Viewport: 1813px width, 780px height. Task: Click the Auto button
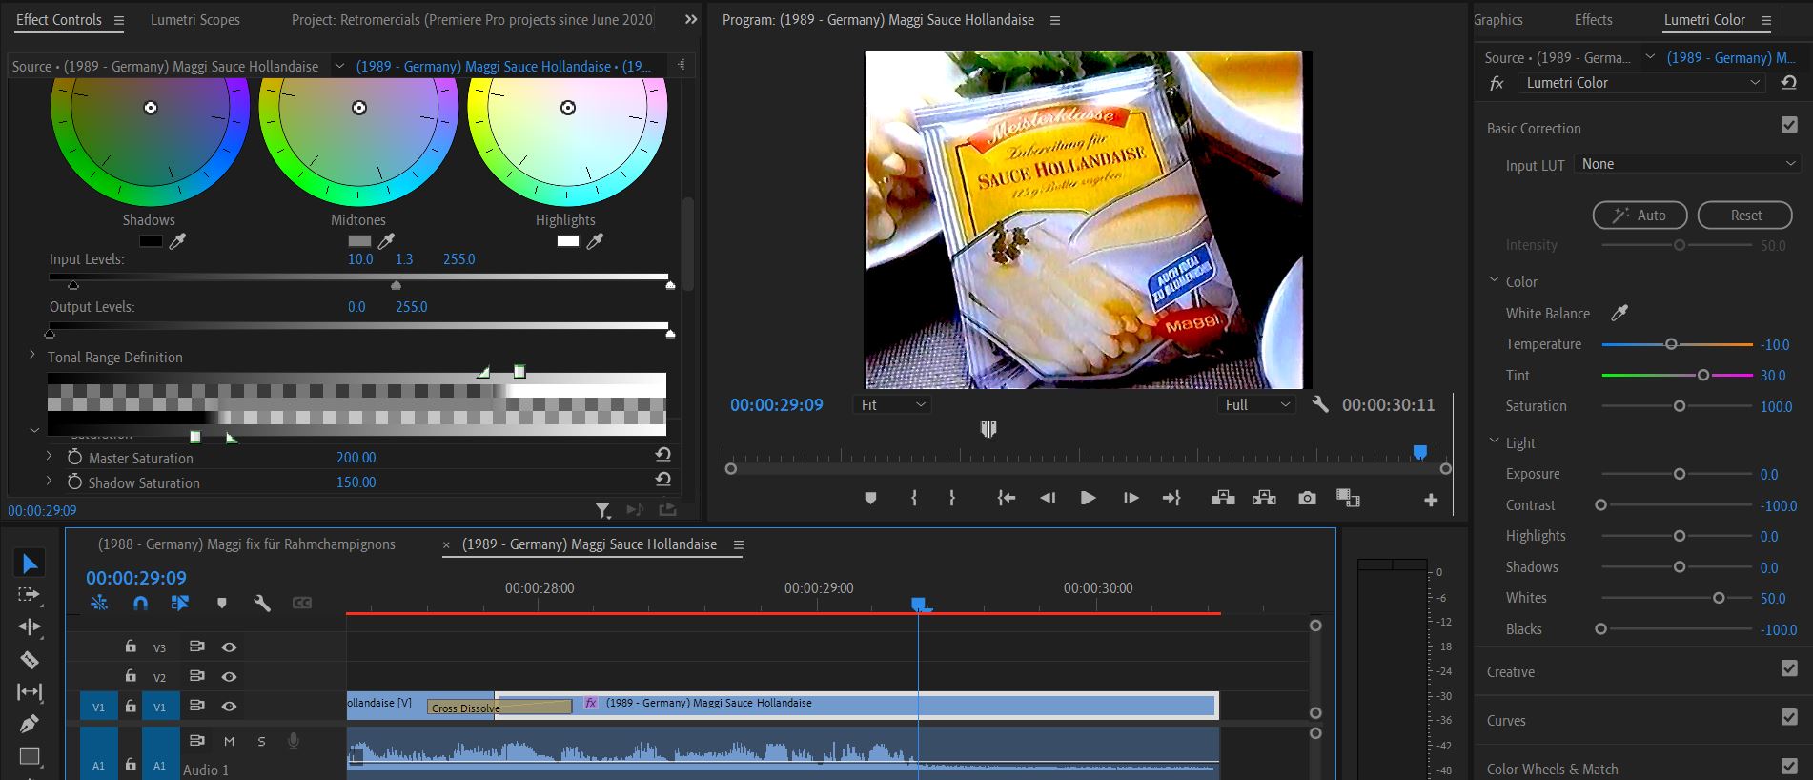pos(1640,216)
